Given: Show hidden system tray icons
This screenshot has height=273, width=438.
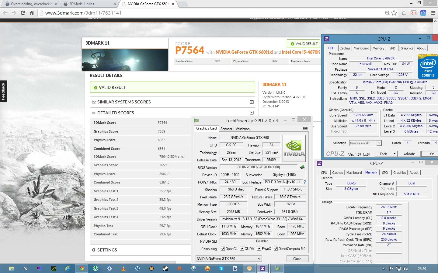Looking at the screenshot, I should click(384, 269).
